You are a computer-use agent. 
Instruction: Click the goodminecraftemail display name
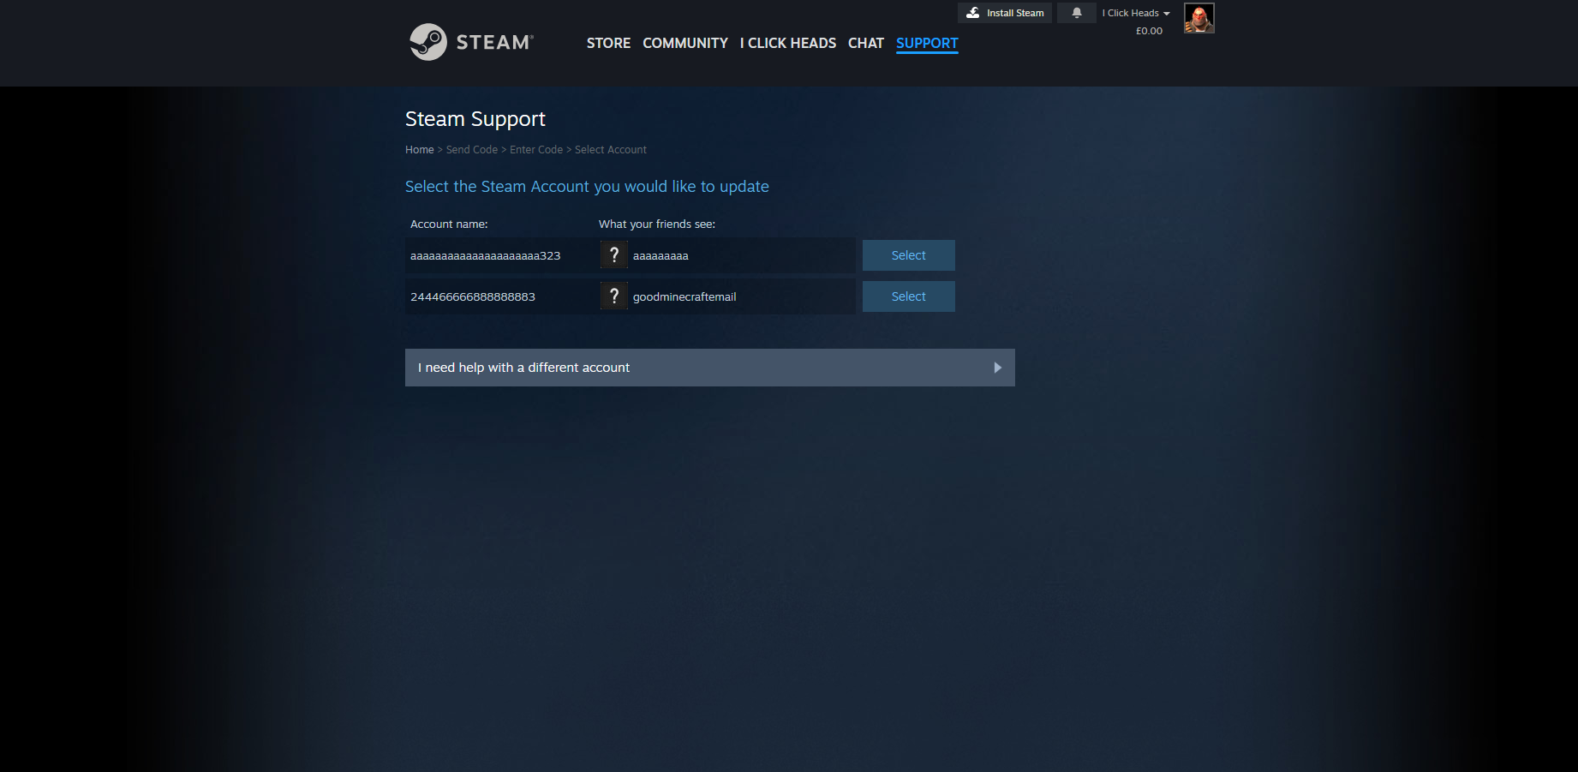click(x=684, y=297)
